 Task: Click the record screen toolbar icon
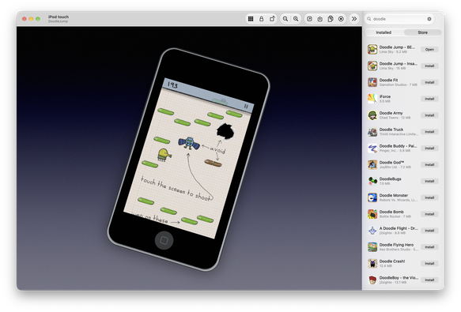click(341, 19)
